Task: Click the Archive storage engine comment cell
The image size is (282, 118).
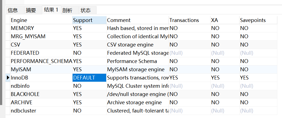Action: pos(134,102)
